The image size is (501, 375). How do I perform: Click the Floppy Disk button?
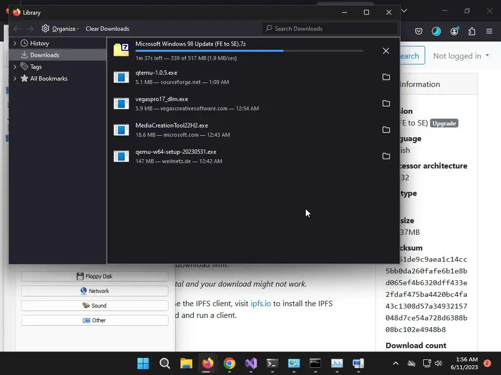94,276
